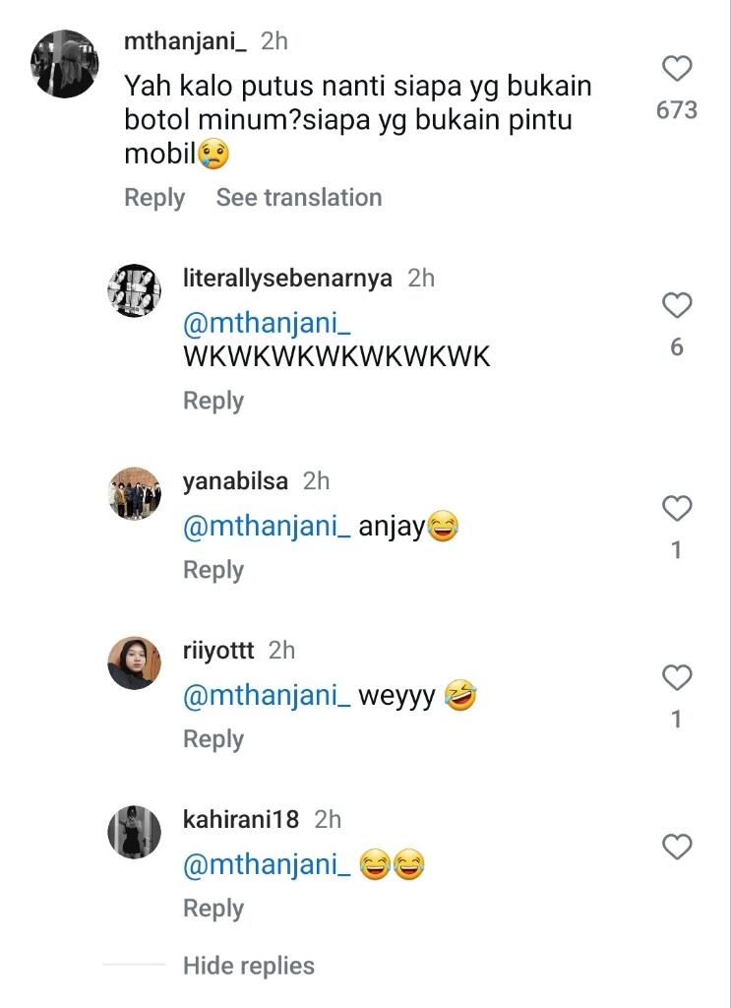Tap riiyottt's profile picture
This screenshot has height=1008, width=731.
[134, 663]
